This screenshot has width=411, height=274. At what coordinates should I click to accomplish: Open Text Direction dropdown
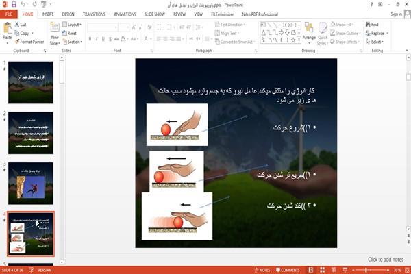[230, 25]
